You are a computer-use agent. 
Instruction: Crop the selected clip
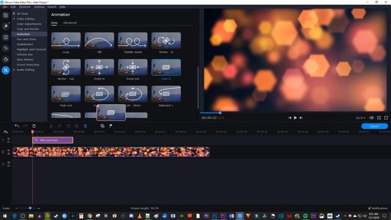pyautogui.click(x=68, y=126)
